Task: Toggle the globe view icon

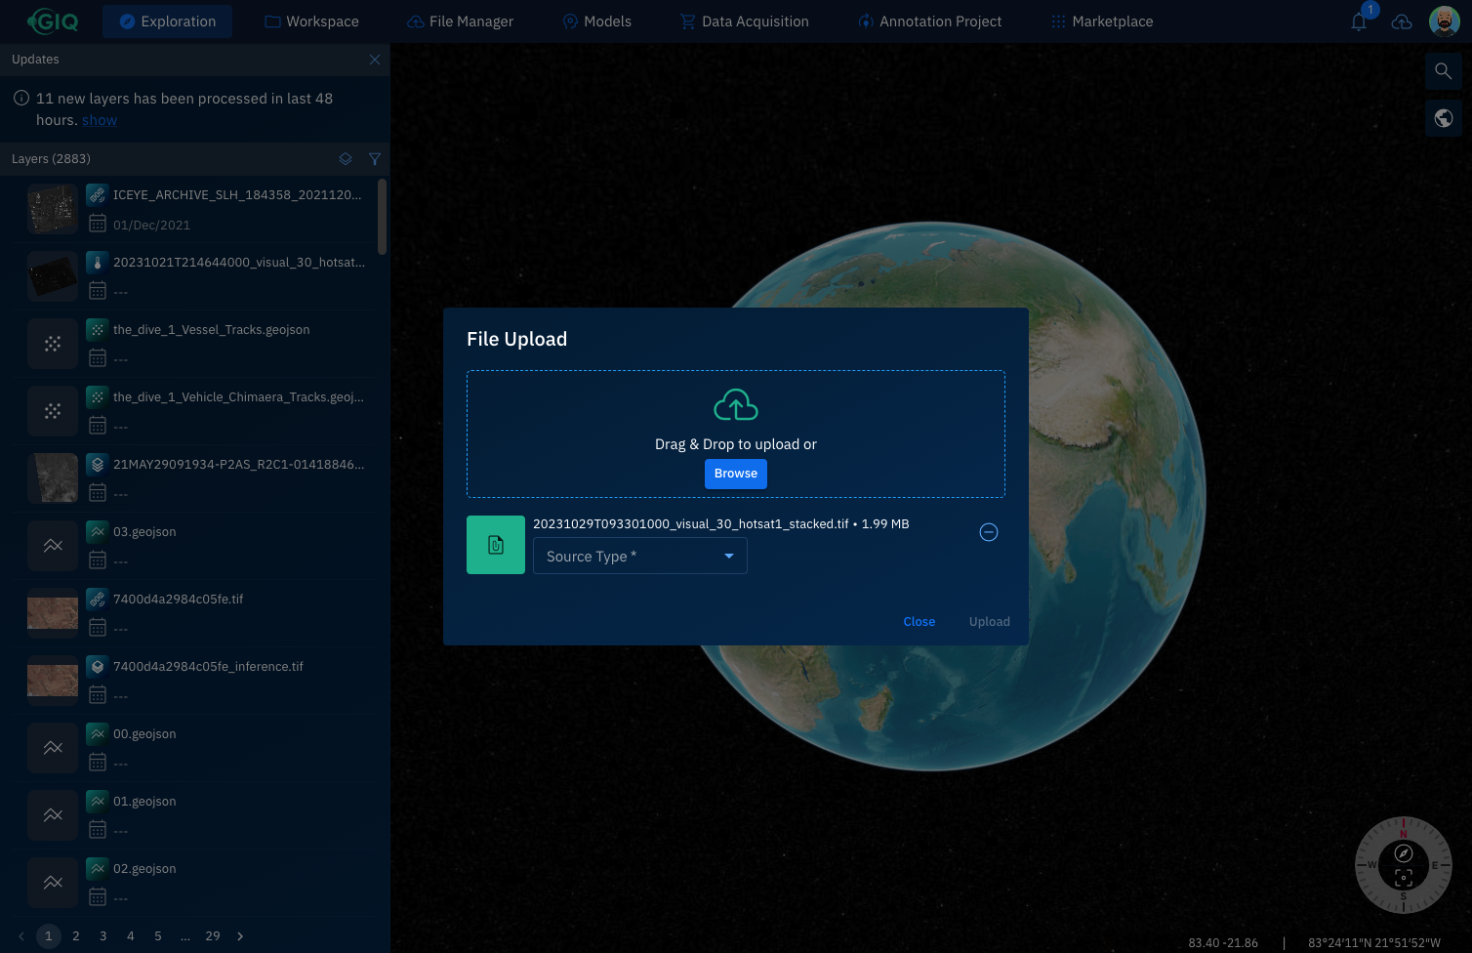Action: 1443,119
